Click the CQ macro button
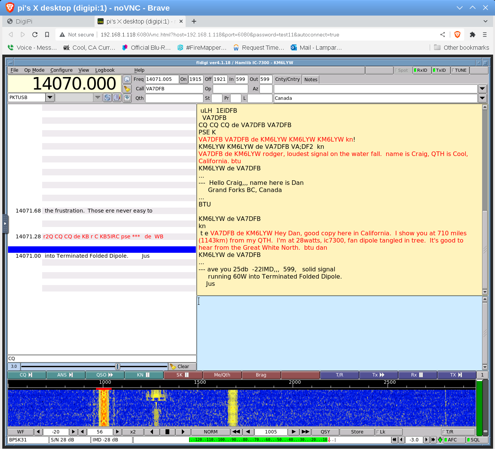The image size is (495, 449). click(x=27, y=375)
